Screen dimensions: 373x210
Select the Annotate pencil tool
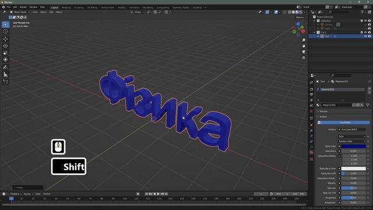click(x=5, y=68)
